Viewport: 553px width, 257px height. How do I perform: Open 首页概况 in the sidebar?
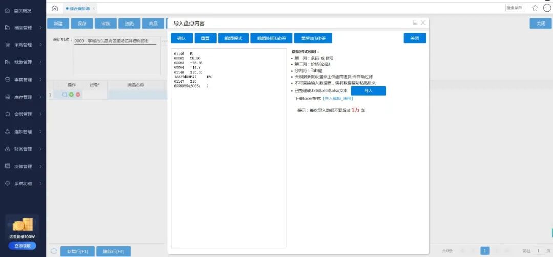23,10
